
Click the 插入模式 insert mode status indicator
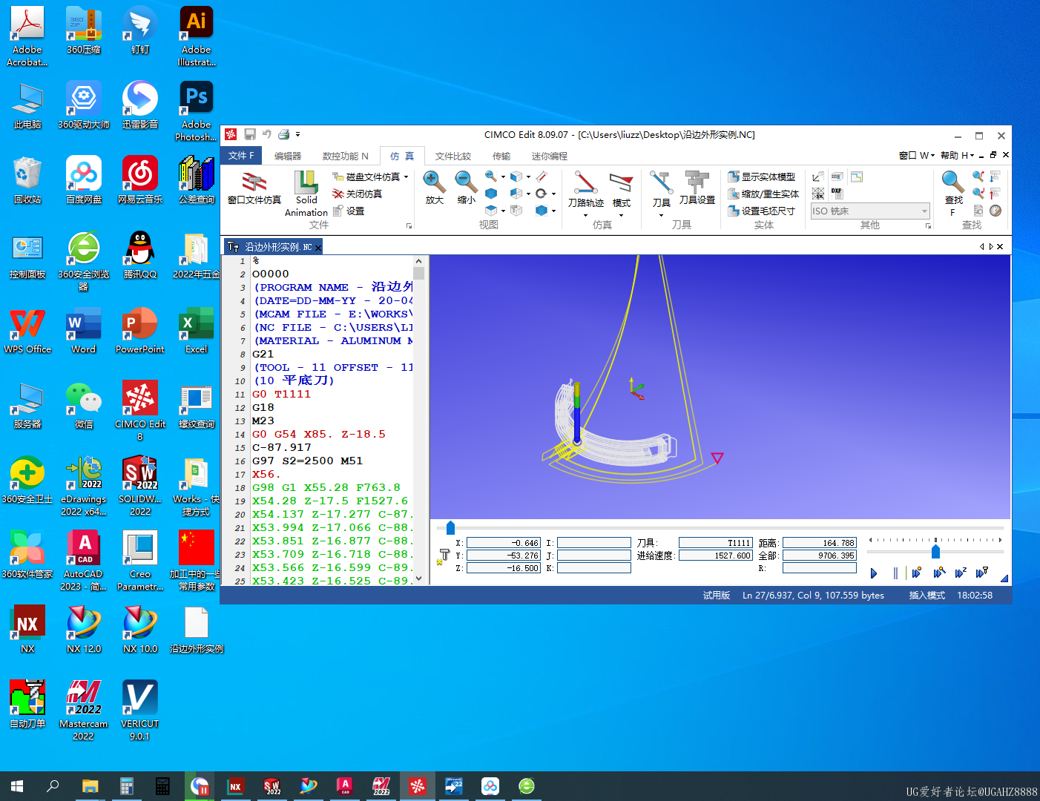(x=927, y=595)
